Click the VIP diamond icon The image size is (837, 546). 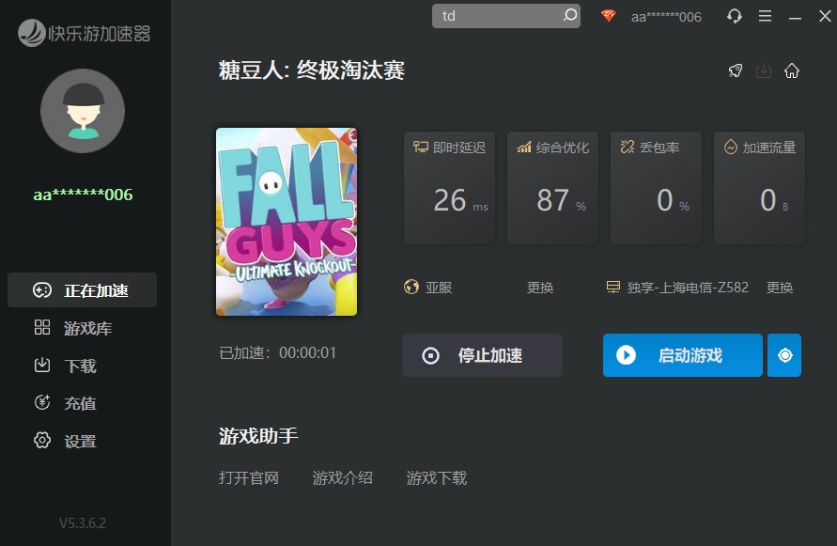point(609,16)
